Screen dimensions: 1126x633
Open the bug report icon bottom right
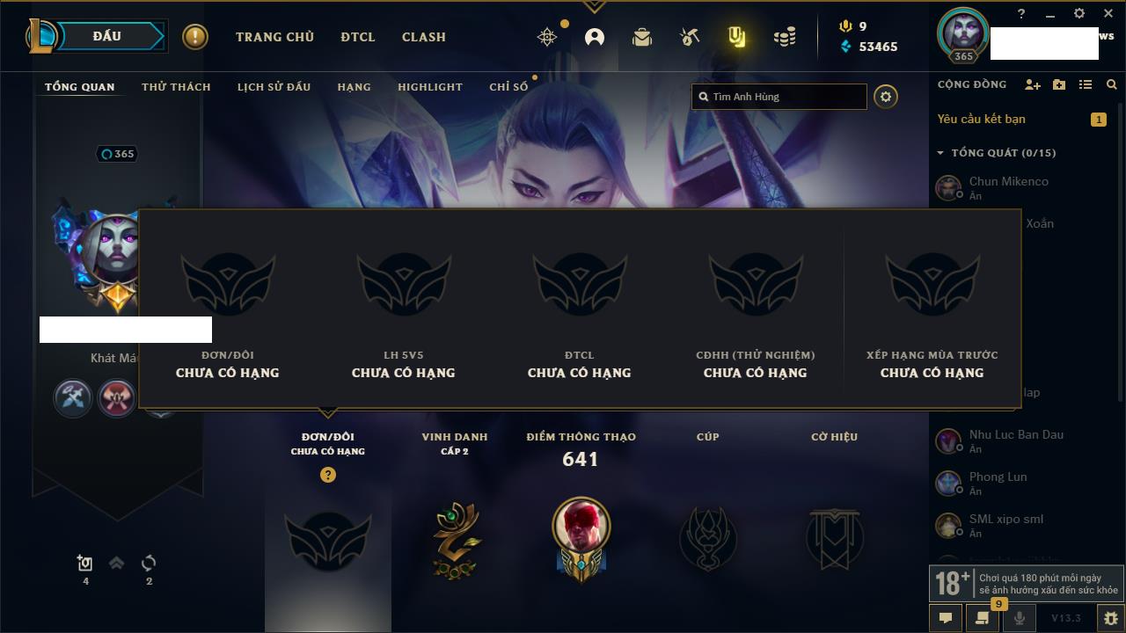pyautogui.click(x=1110, y=618)
